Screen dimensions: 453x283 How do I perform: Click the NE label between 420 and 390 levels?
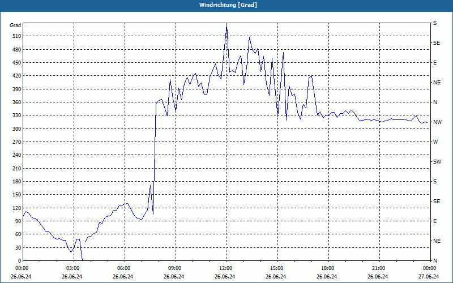[x=437, y=83]
